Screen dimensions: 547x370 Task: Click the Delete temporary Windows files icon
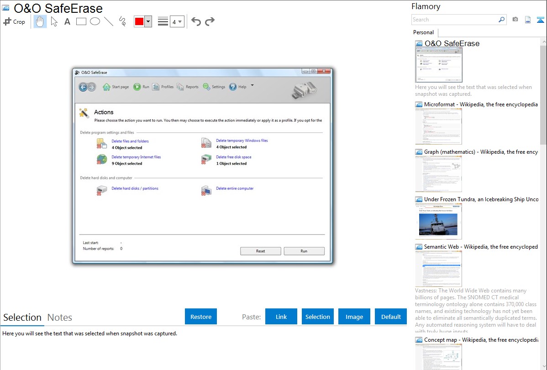point(206,143)
